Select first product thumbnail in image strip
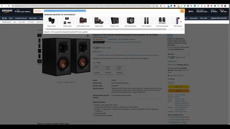 [x=40, y=35]
